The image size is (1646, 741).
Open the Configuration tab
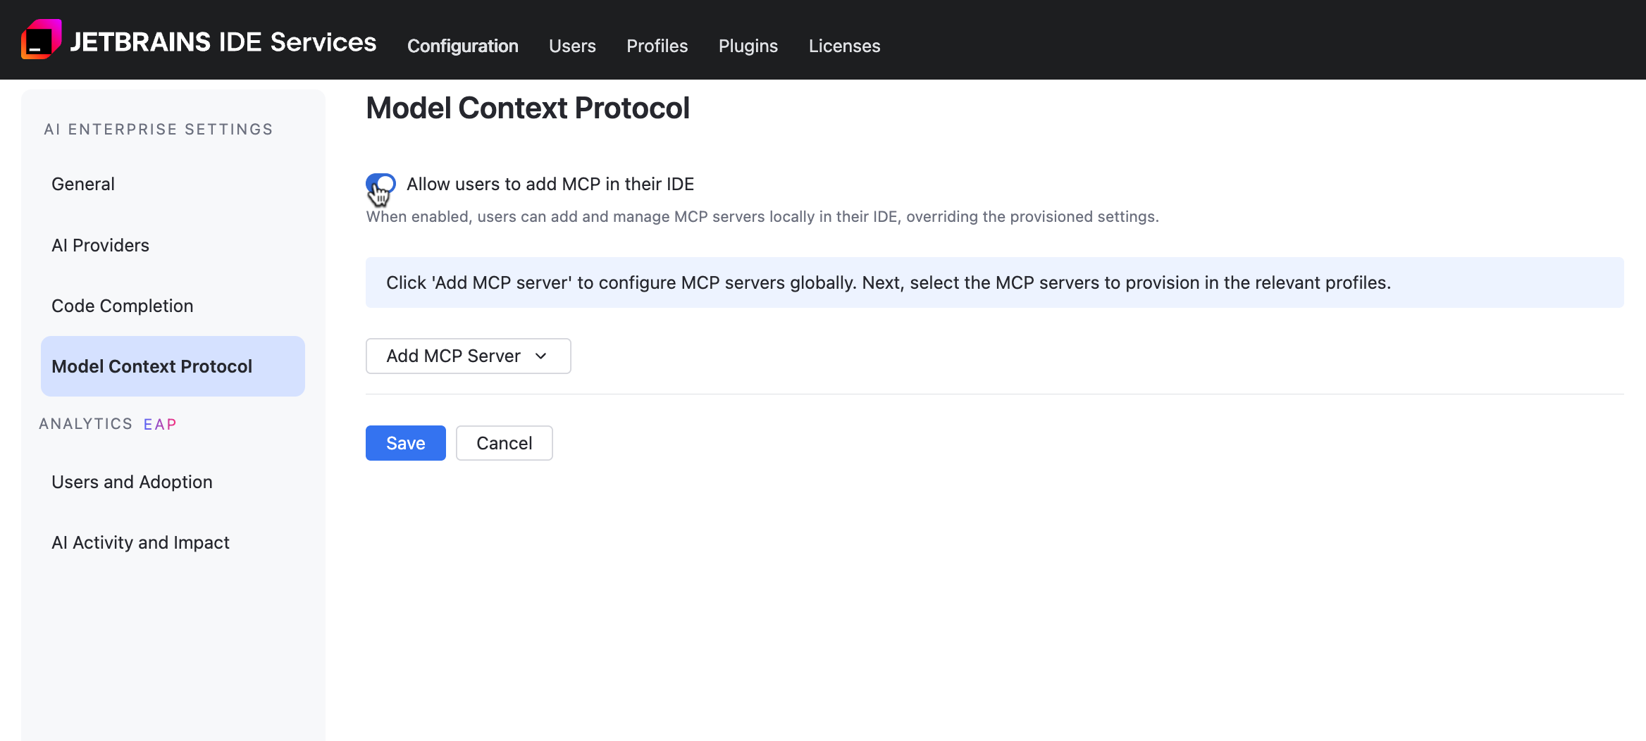(x=462, y=46)
